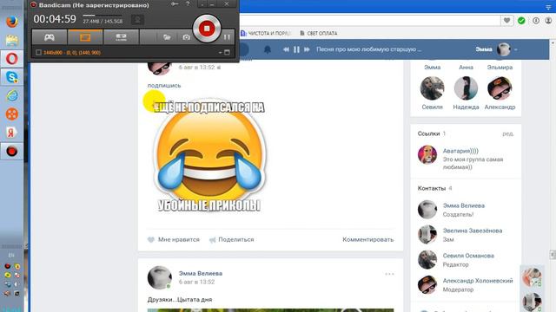Open contact Эмма Велиева Создатель
The width and height of the screenshot is (556, 312).
463,205
